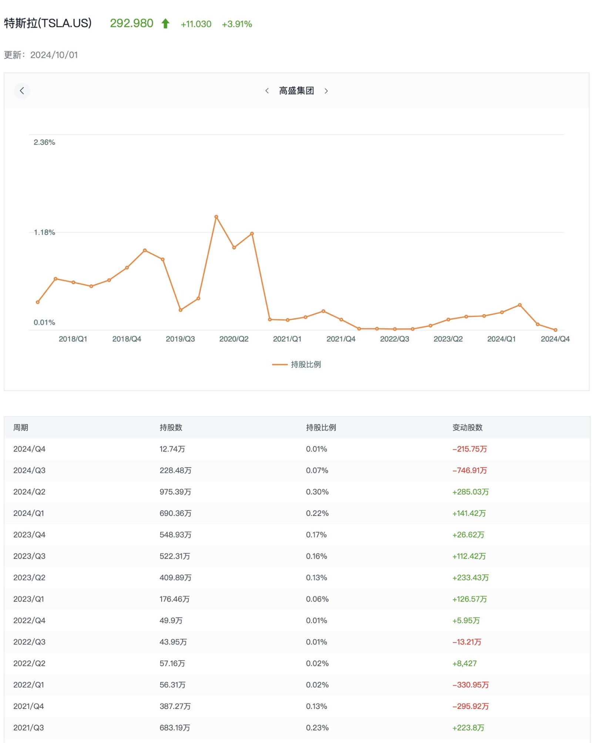Click the first data point on chart line
This screenshot has height=743, width=592.
(37, 302)
